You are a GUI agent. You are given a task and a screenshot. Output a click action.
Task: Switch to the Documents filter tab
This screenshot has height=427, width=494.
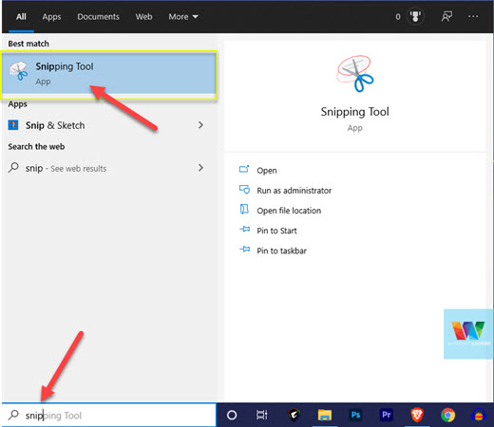(98, 17)
